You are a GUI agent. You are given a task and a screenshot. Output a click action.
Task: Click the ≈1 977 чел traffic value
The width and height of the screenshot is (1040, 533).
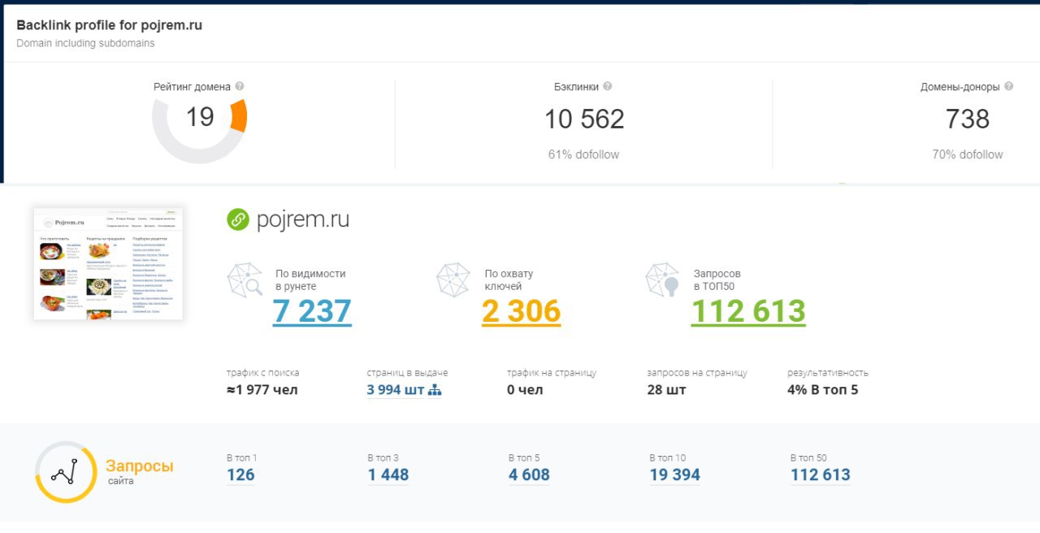pos(262,390)
